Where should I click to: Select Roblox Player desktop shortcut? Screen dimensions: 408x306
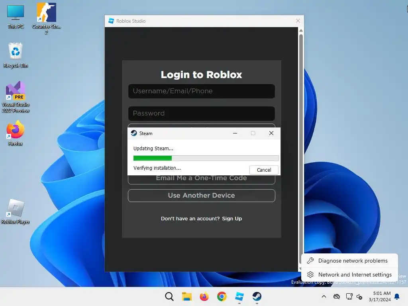[x=16, y=211]
